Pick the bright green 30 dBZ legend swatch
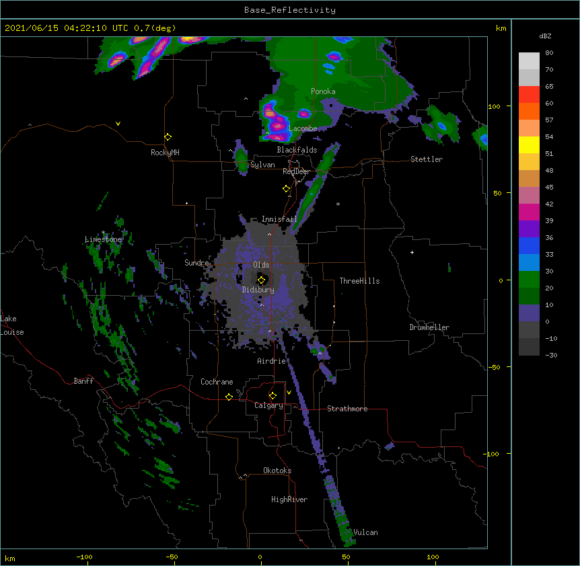 tap(529, 280)
